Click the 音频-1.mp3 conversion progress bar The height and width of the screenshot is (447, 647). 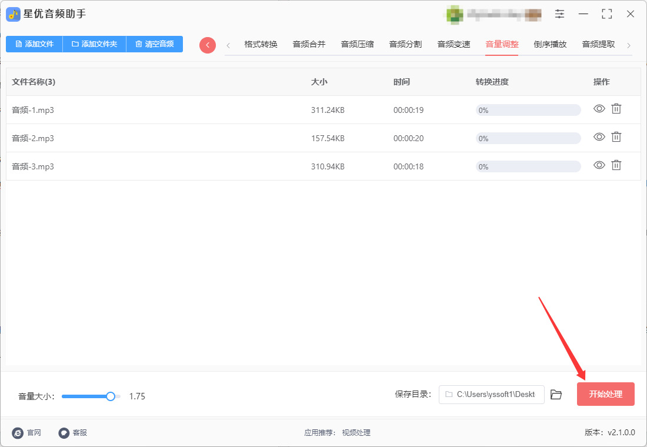point(528,110)
